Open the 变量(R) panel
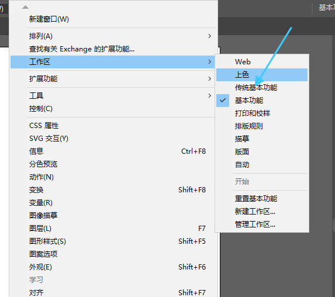The image size is (335, 297). (x=113, y=202)
